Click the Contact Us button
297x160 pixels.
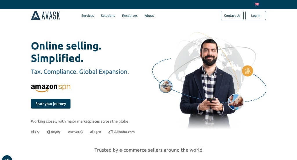[x=232, y=16]
